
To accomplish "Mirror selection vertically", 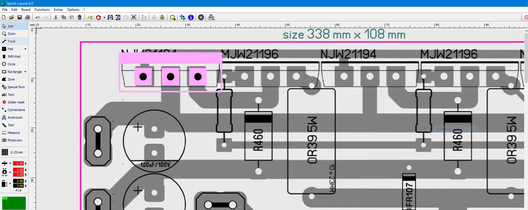I will pyautogui.click(x=118, y=17).
